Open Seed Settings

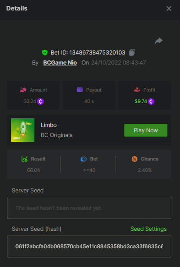coord(148,229)
